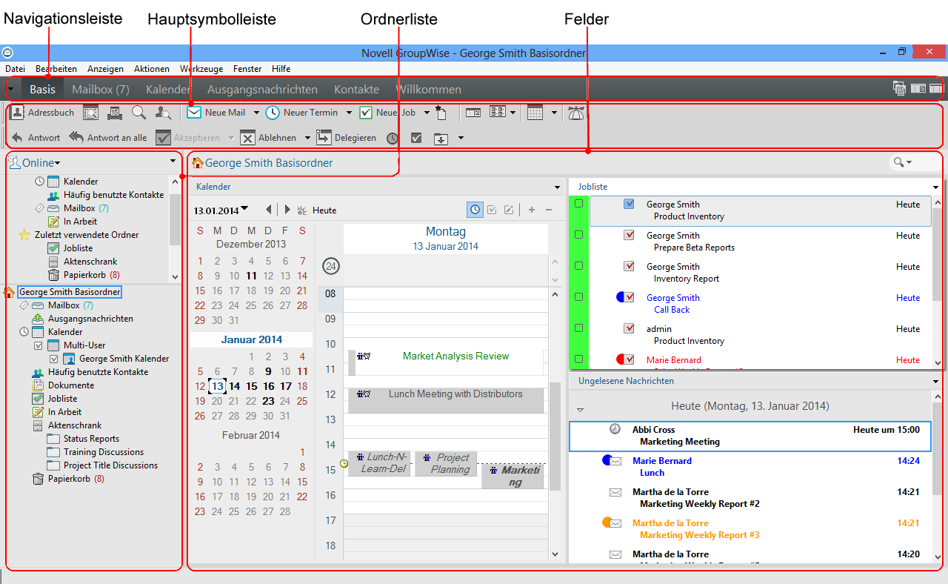Click the panel layout icon with text block in navigation bar
Screen dimensions: 948x584
918,89
